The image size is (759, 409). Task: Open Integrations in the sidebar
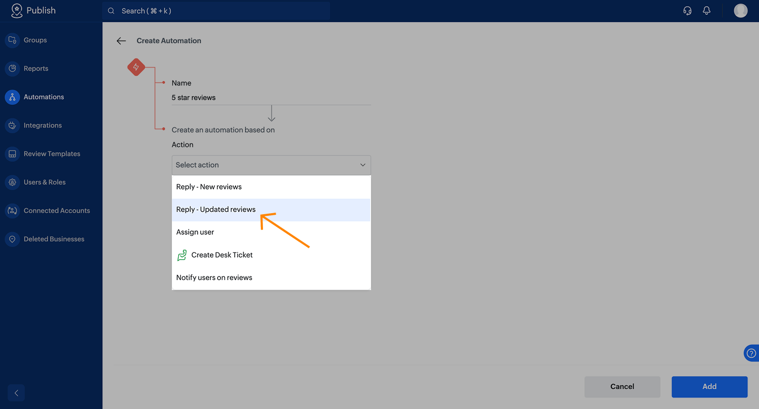click(x=51, y=125)
